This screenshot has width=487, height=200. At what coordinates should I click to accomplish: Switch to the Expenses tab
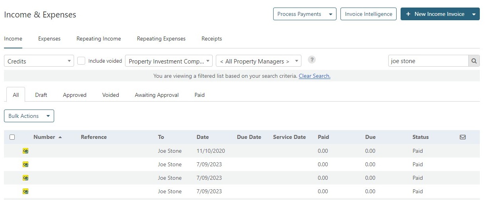[x=49, y=38]
